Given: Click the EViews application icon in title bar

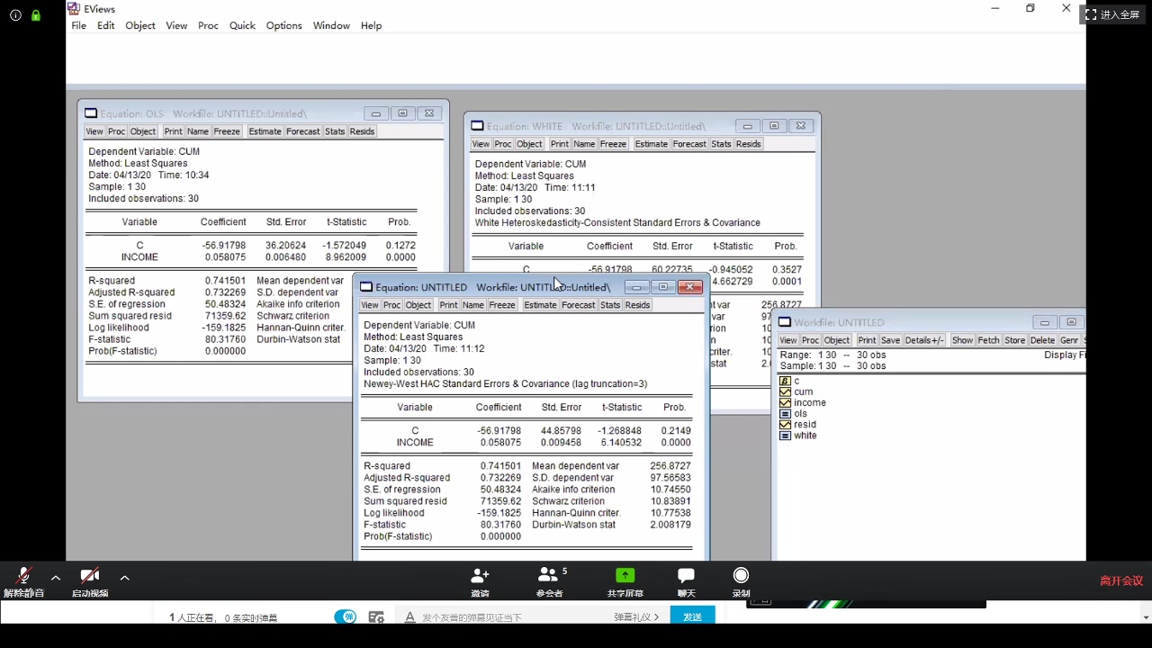Looking at the screenshot, I should pyautogui.click(x=74, y=8).
